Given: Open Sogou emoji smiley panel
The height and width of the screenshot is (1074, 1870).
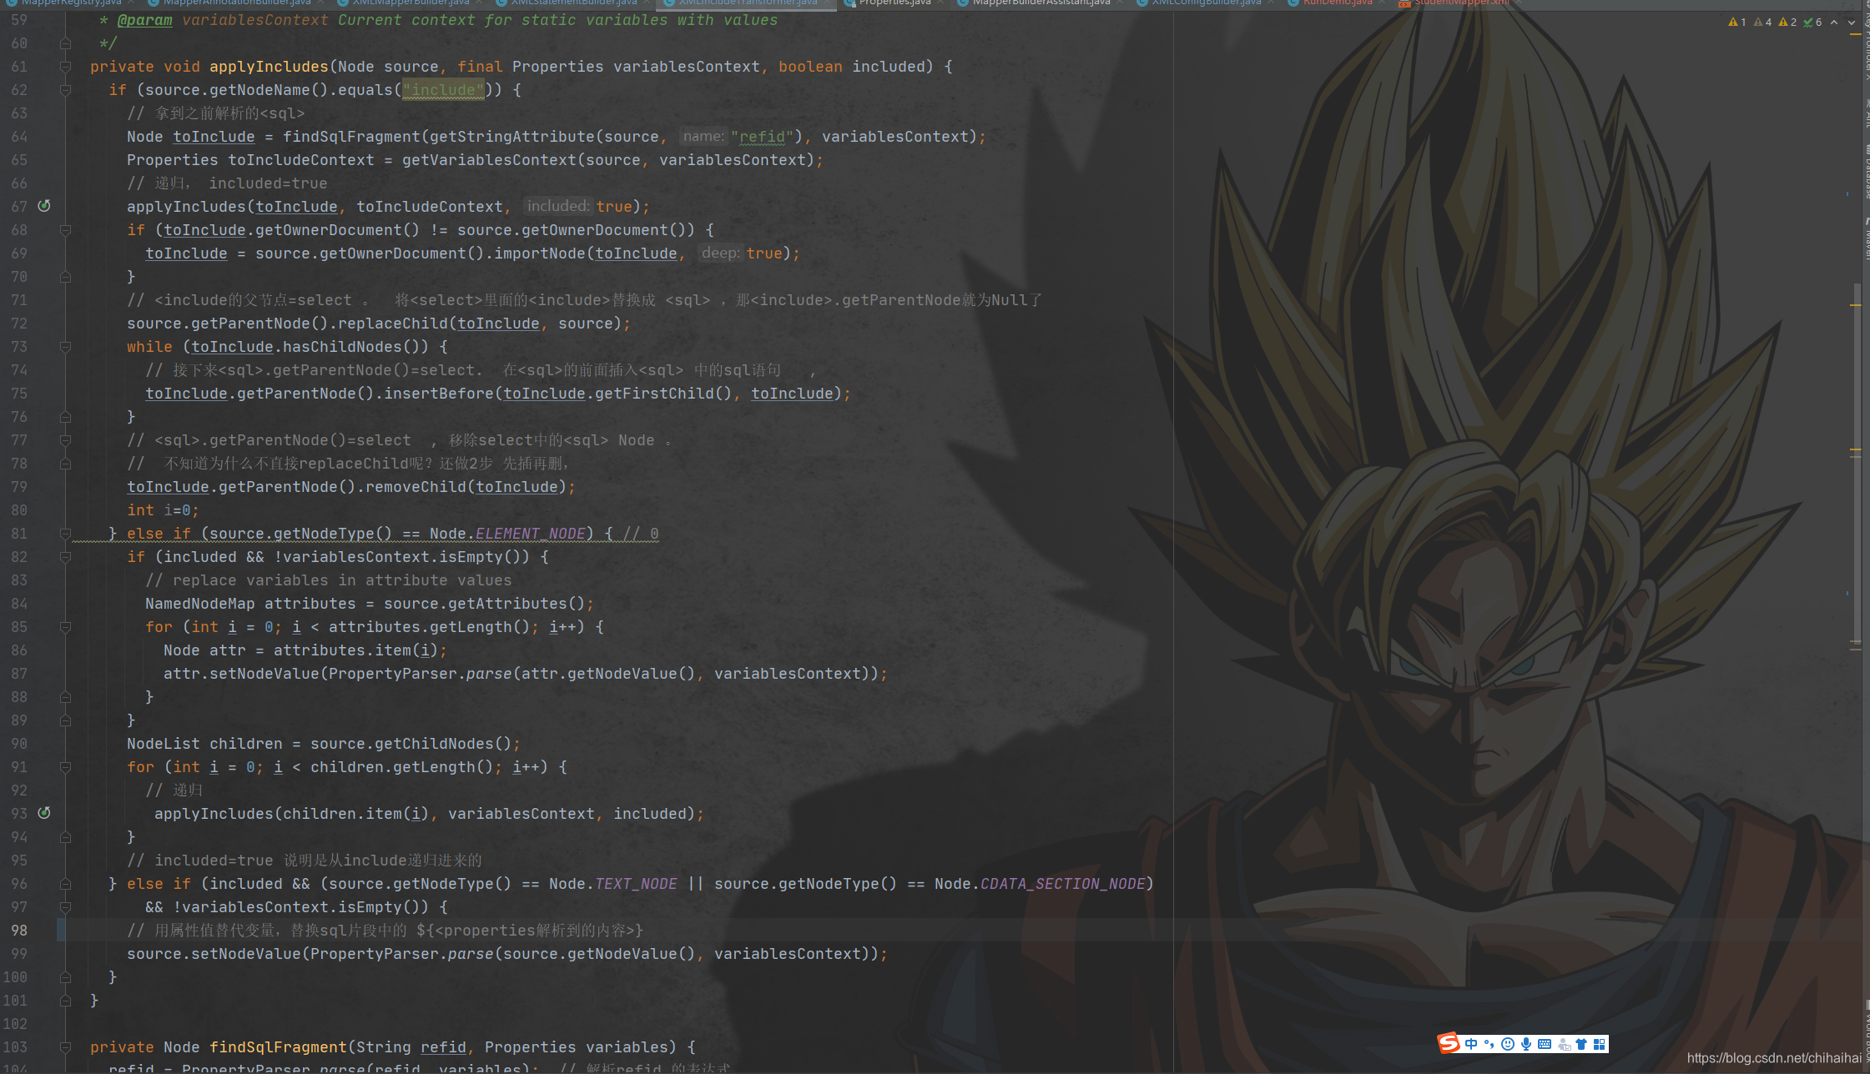Looking at the screenshot, I should tap(1507, 1044).
